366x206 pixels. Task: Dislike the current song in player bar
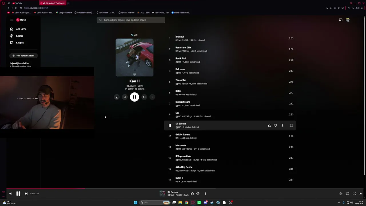coord(198,194)
